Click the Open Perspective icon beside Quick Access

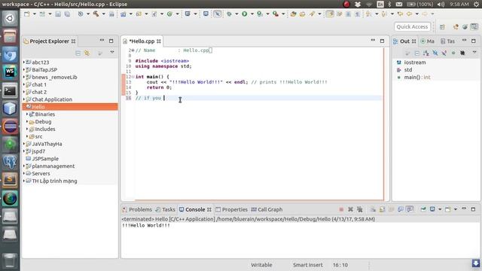pyautogui.click(x=442, y=27)
